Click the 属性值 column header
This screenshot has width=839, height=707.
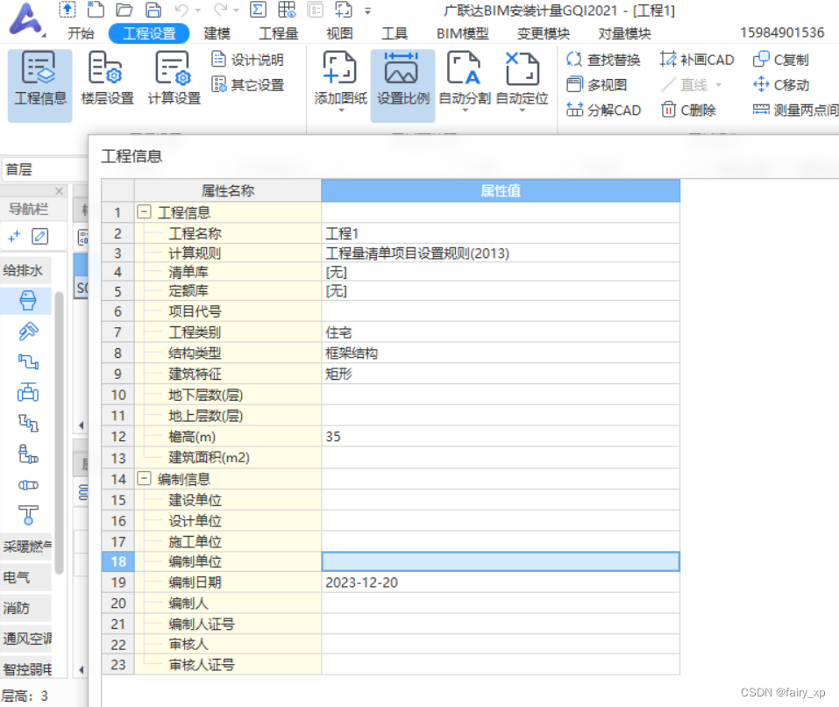pyautogui.click(x=501, y=190)
